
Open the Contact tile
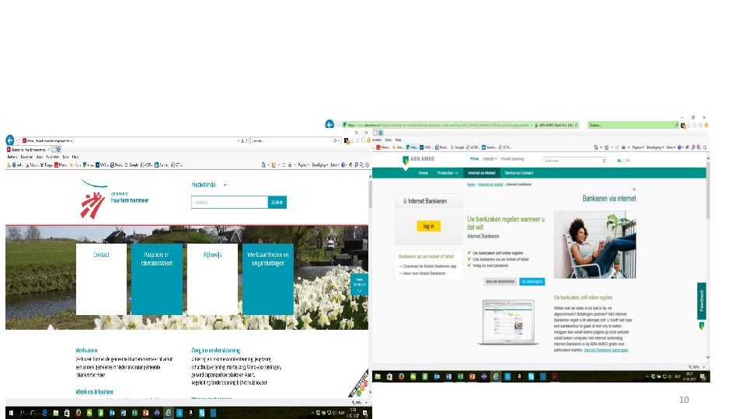101,279
